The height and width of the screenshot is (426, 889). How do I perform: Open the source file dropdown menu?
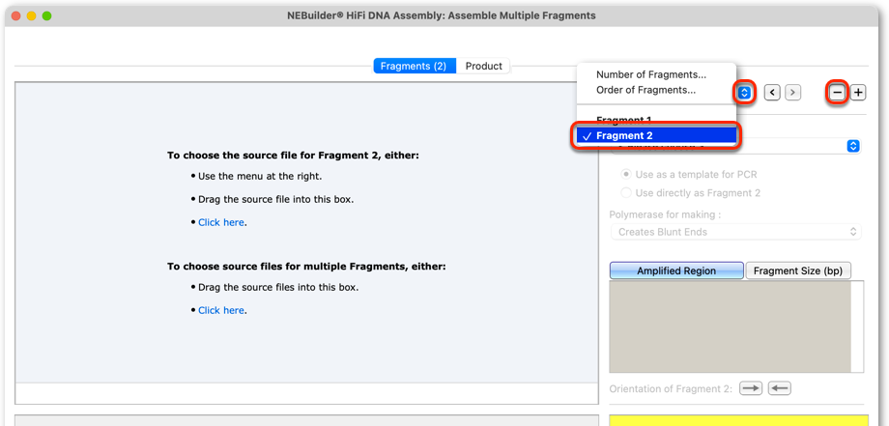click(852, 146)
